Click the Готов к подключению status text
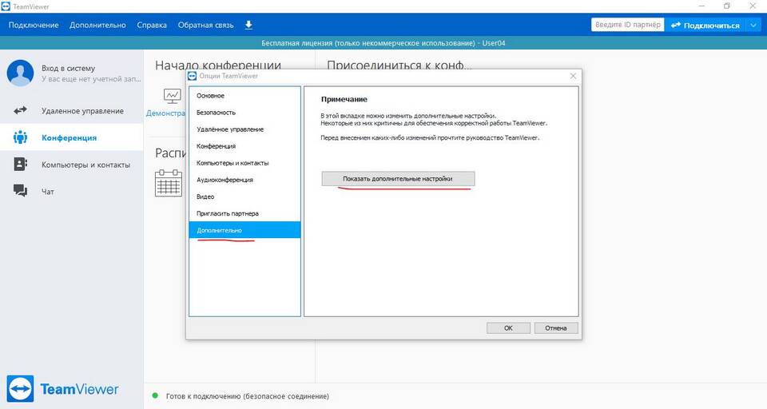Viewport: 767px width, 409px height. coord(248,395)
